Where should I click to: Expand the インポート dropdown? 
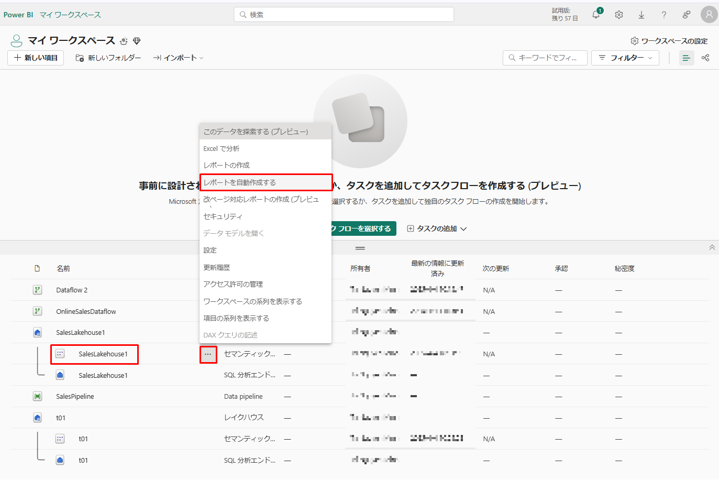coord(179,58)
